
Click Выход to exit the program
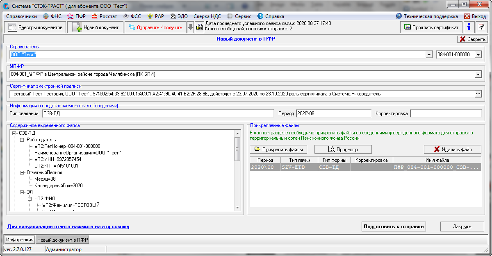click(475, 16)
